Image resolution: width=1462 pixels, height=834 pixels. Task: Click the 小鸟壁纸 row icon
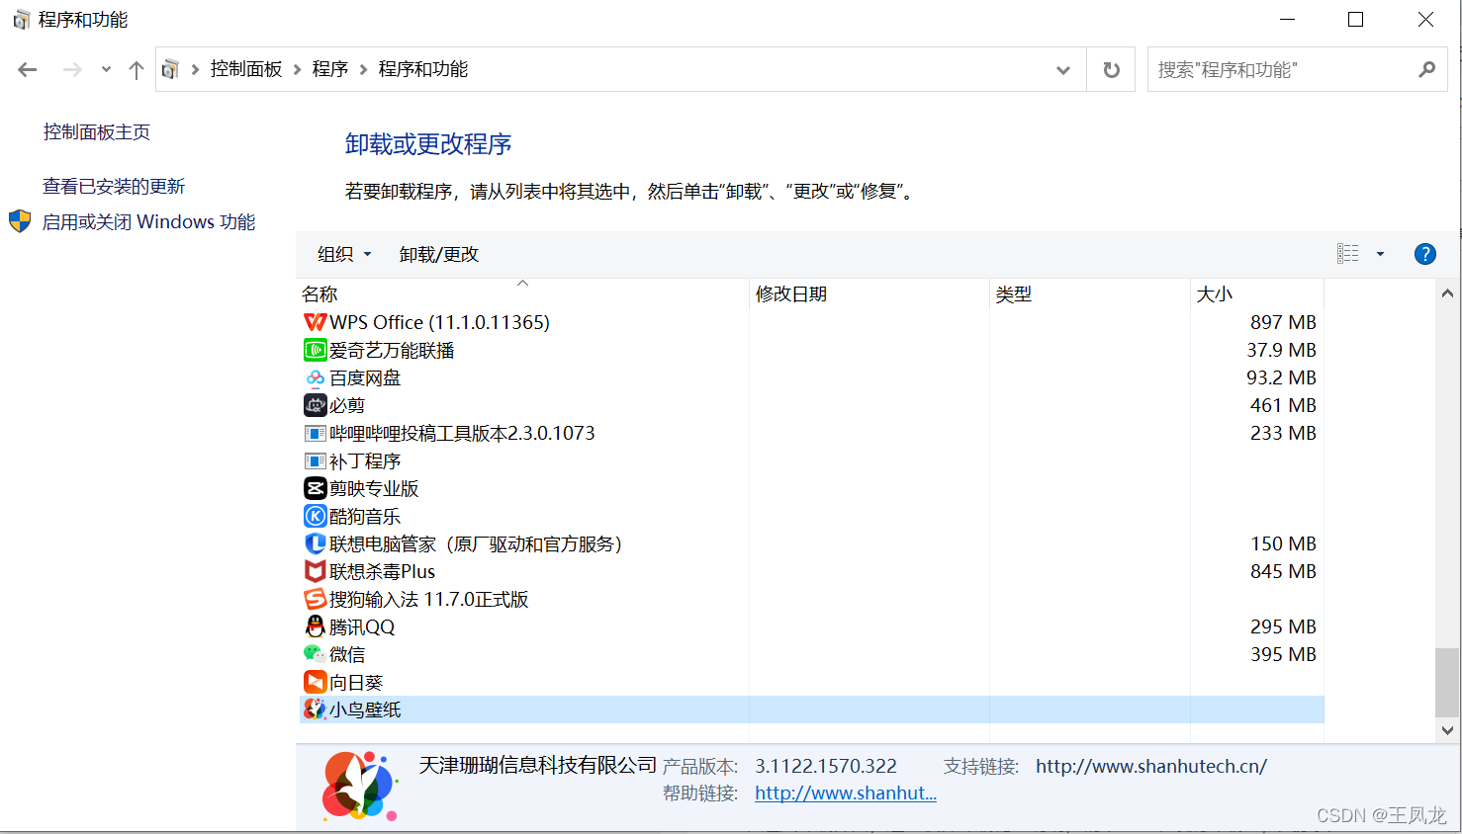coord(315,709)
